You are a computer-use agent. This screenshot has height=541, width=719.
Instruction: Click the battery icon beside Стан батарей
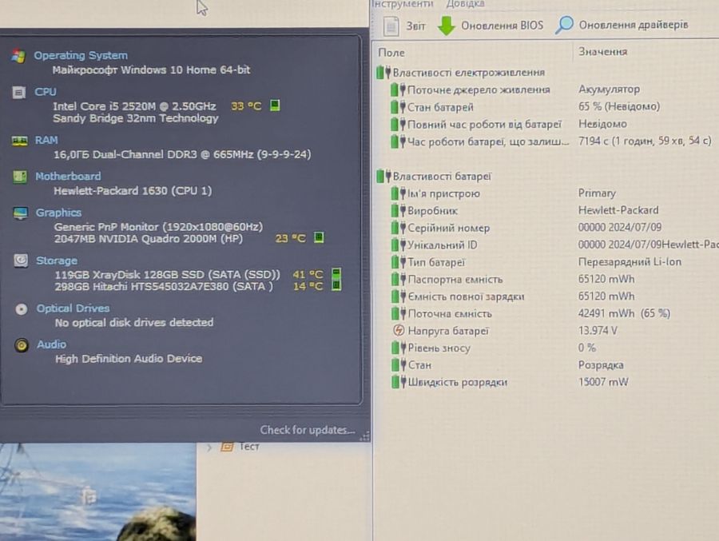[x=399, y=107]
